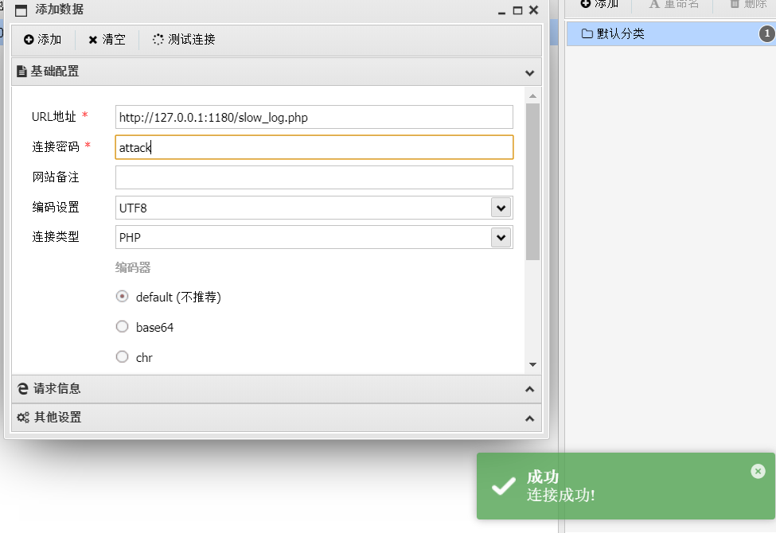Image resolution: width=776 pixels, height=533 pixels.
Task: Select the default (不推荐) encoder radio
Action: point(122,296)
